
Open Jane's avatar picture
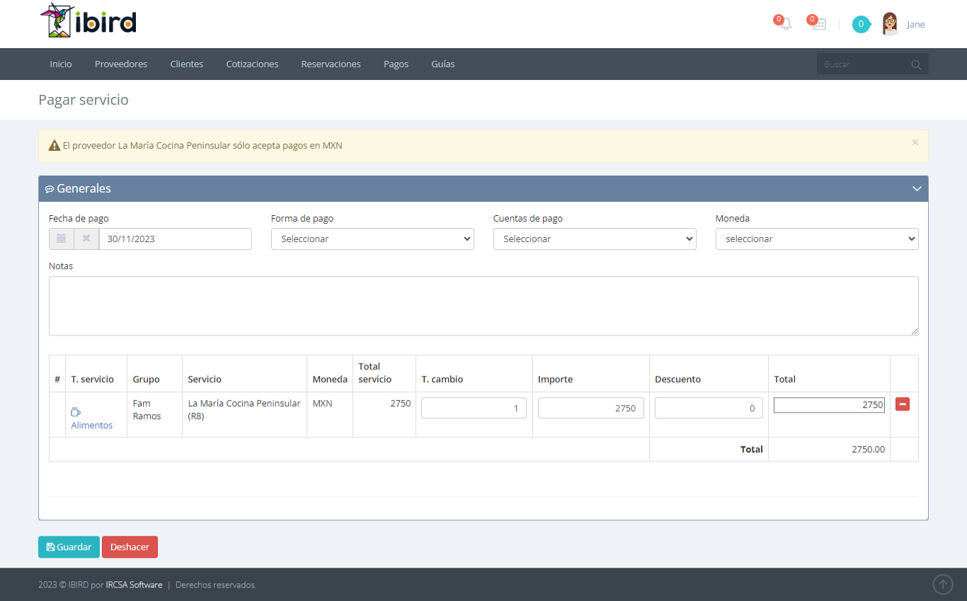click(x=890, y=24)
